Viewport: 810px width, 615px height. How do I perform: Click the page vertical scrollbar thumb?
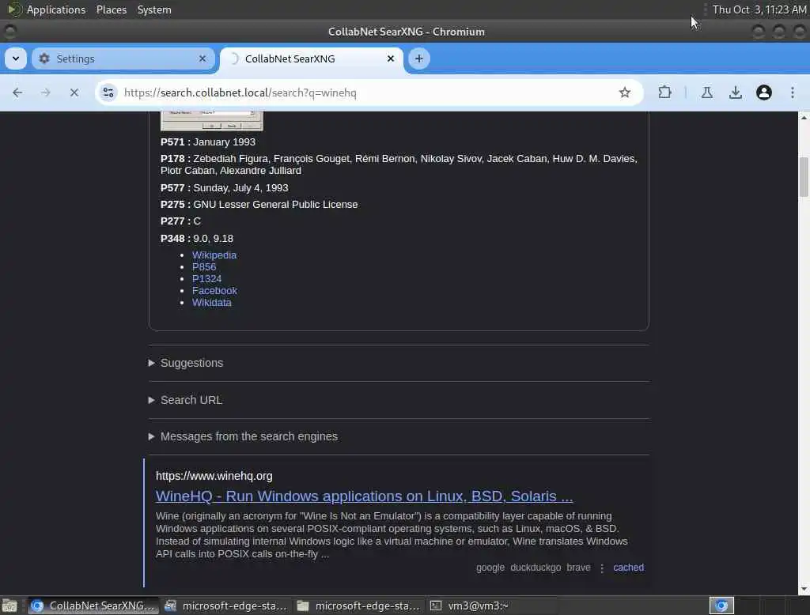click(x=804, y=176)
